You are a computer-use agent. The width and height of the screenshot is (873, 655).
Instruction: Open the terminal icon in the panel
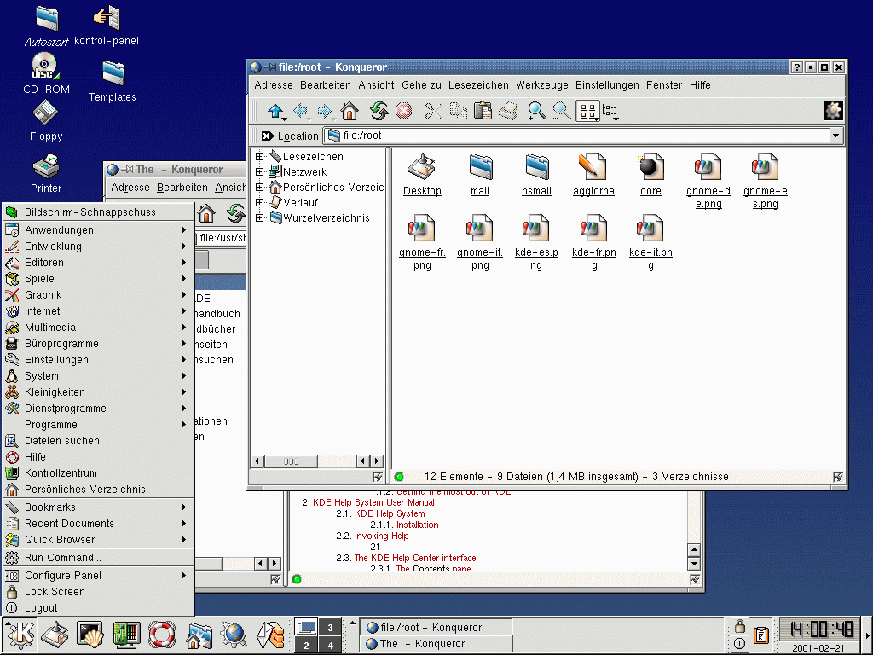pos(90,635)
